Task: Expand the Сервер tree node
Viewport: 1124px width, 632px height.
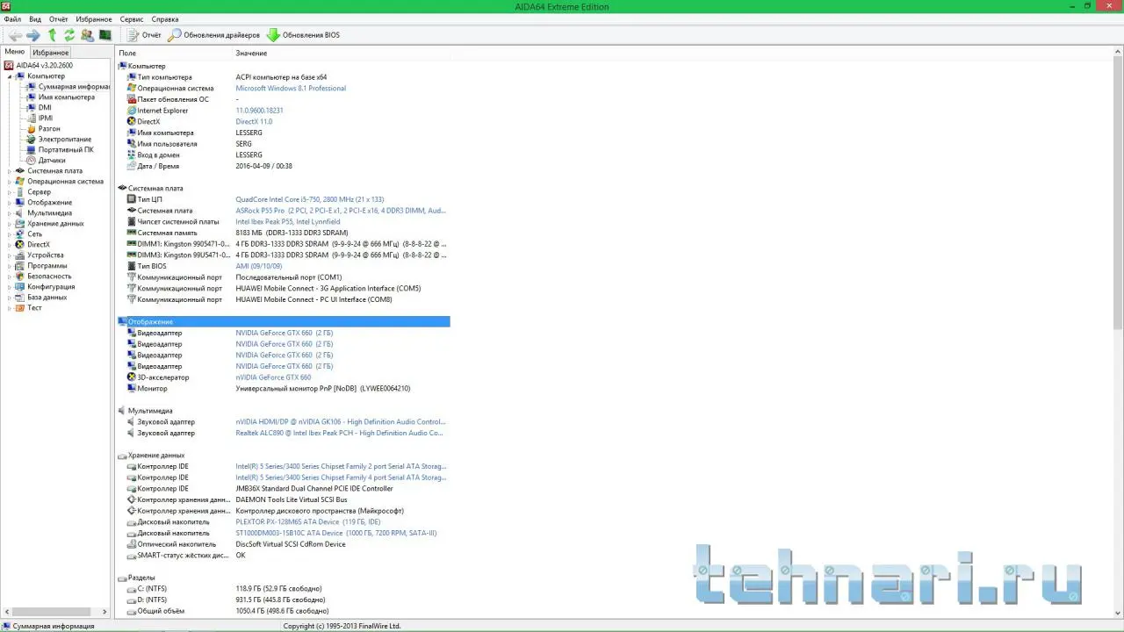Action: (10, 192)
